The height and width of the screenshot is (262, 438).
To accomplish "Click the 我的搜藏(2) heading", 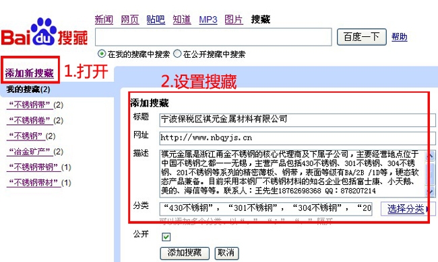I will [28, 89].
